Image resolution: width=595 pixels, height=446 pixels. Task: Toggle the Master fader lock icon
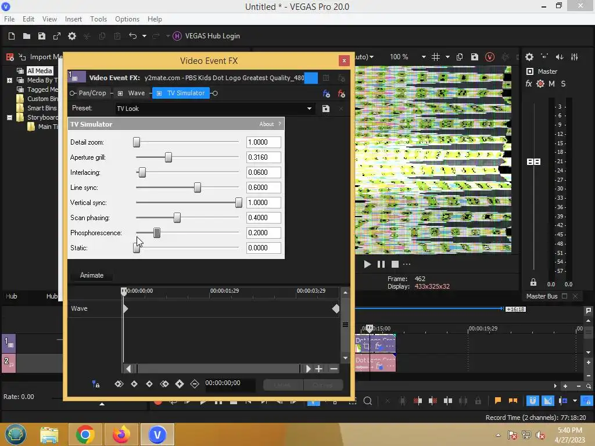point(533,282)
